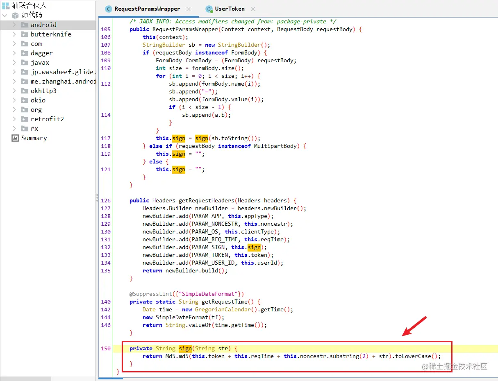Click PARAM_USER_ID constant
Screen dimensions: 498x381
(x=213, y=263)
